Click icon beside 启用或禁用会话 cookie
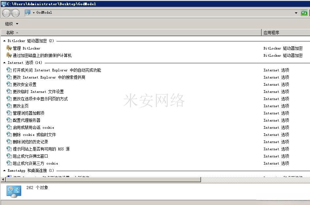This screenshot has width=310, height=205. [x=9, y=127]
